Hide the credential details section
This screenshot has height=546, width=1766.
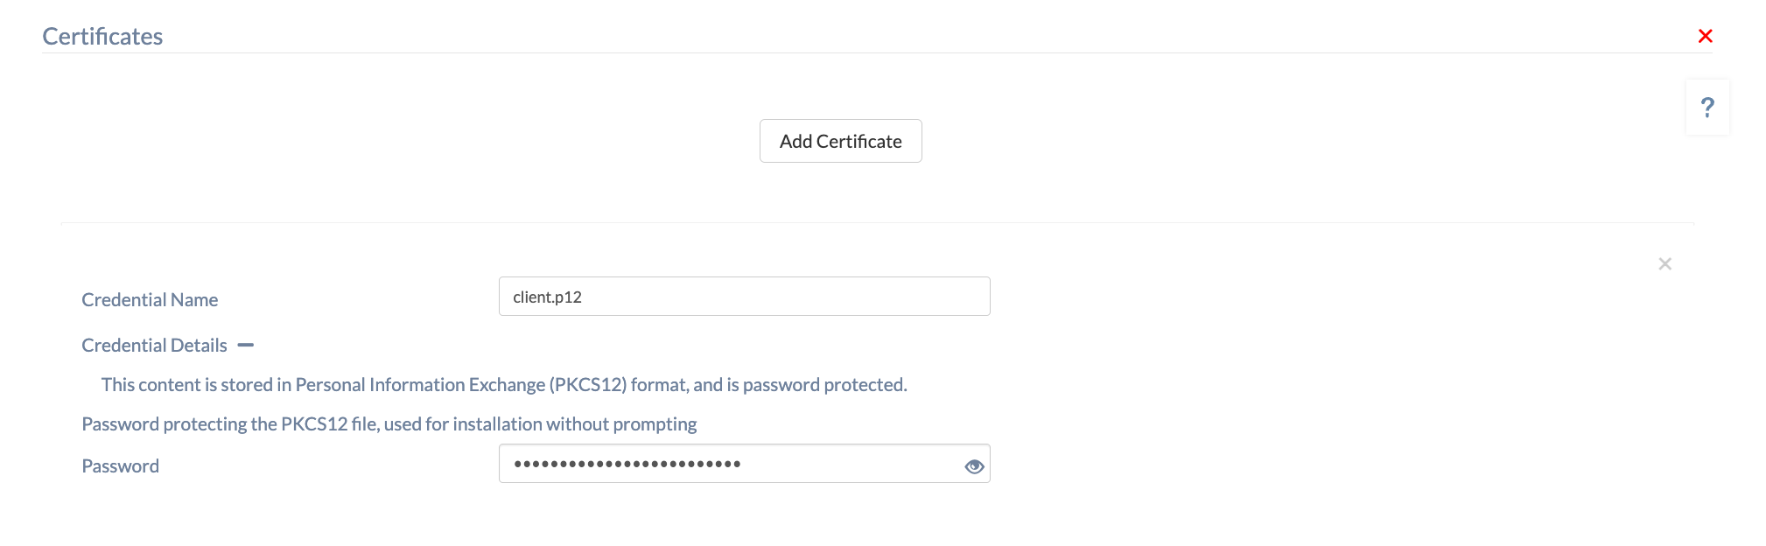[246, 345]
